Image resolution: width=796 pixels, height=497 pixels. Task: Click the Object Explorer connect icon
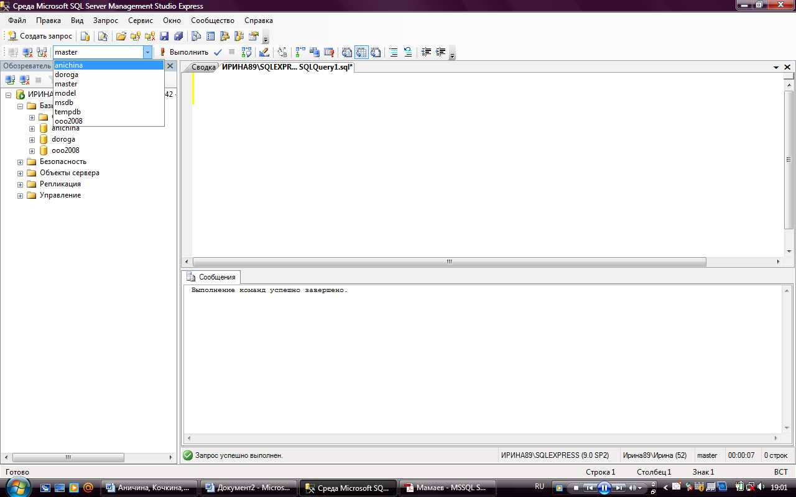click(x=10, y=80)
